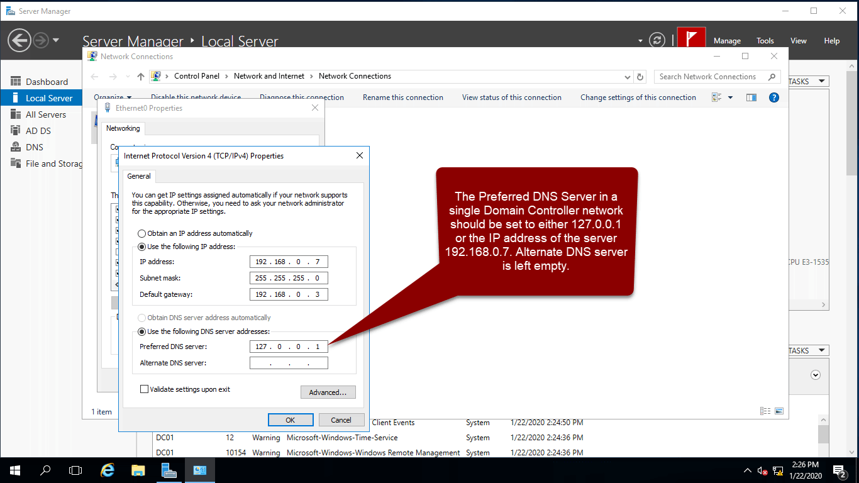Click the Default gateway field
This screenshot has width=859, height=483.
[289, 294]
